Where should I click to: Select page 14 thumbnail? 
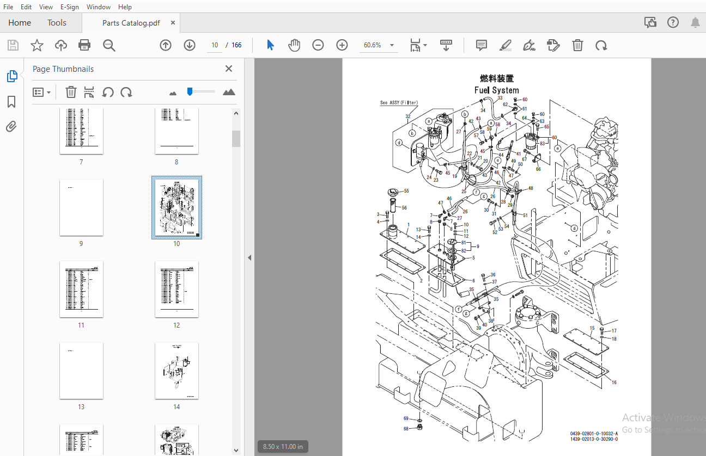[x=176, y=371]
